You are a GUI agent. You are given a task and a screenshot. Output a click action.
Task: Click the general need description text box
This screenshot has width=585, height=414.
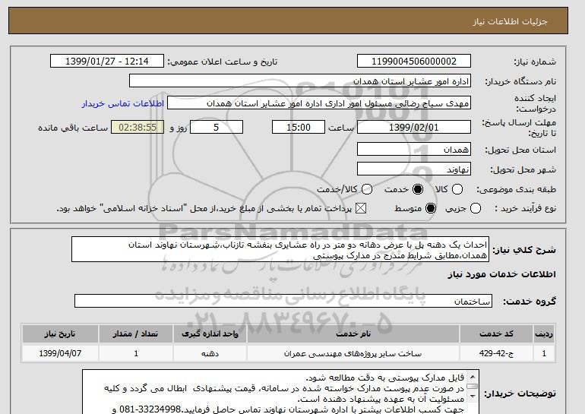point(280,249)
